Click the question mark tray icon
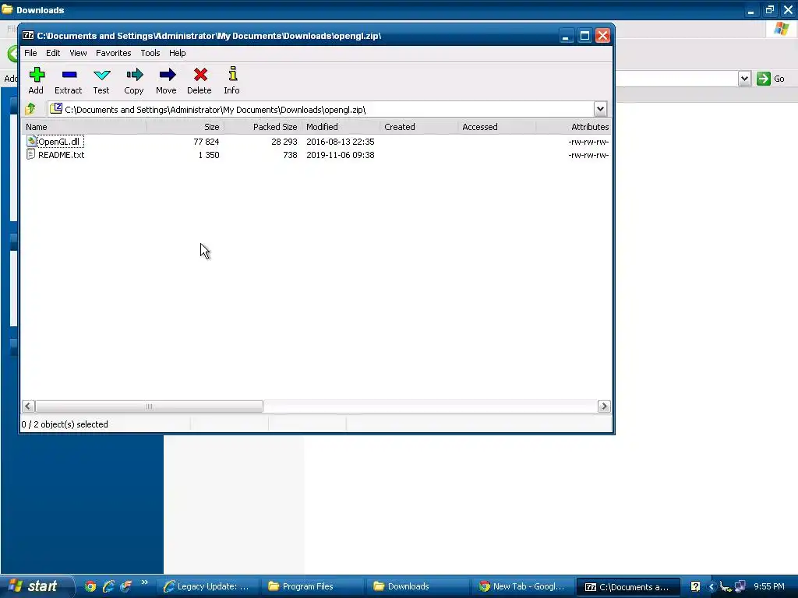The height and width of the screenshot is (598, 798). point(695,586)
